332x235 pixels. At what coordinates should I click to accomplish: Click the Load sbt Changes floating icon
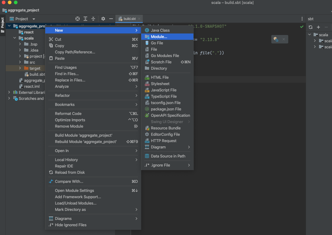276,39
